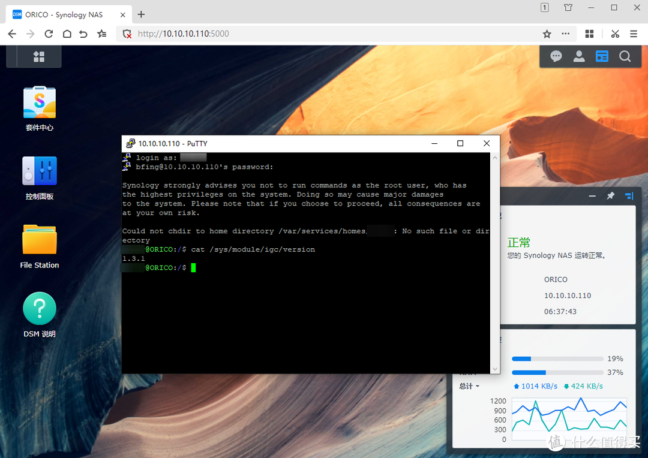Click the PuTTY terminal scrollbar down arrow
648x458 pixels.
[x=495, y=369]
